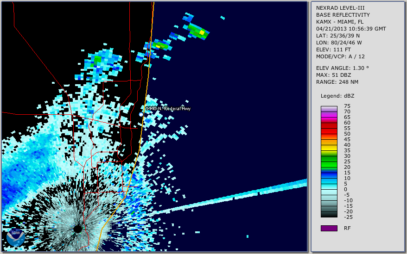Select the 'MAX: 51 DBZ' line

point(333,75)
